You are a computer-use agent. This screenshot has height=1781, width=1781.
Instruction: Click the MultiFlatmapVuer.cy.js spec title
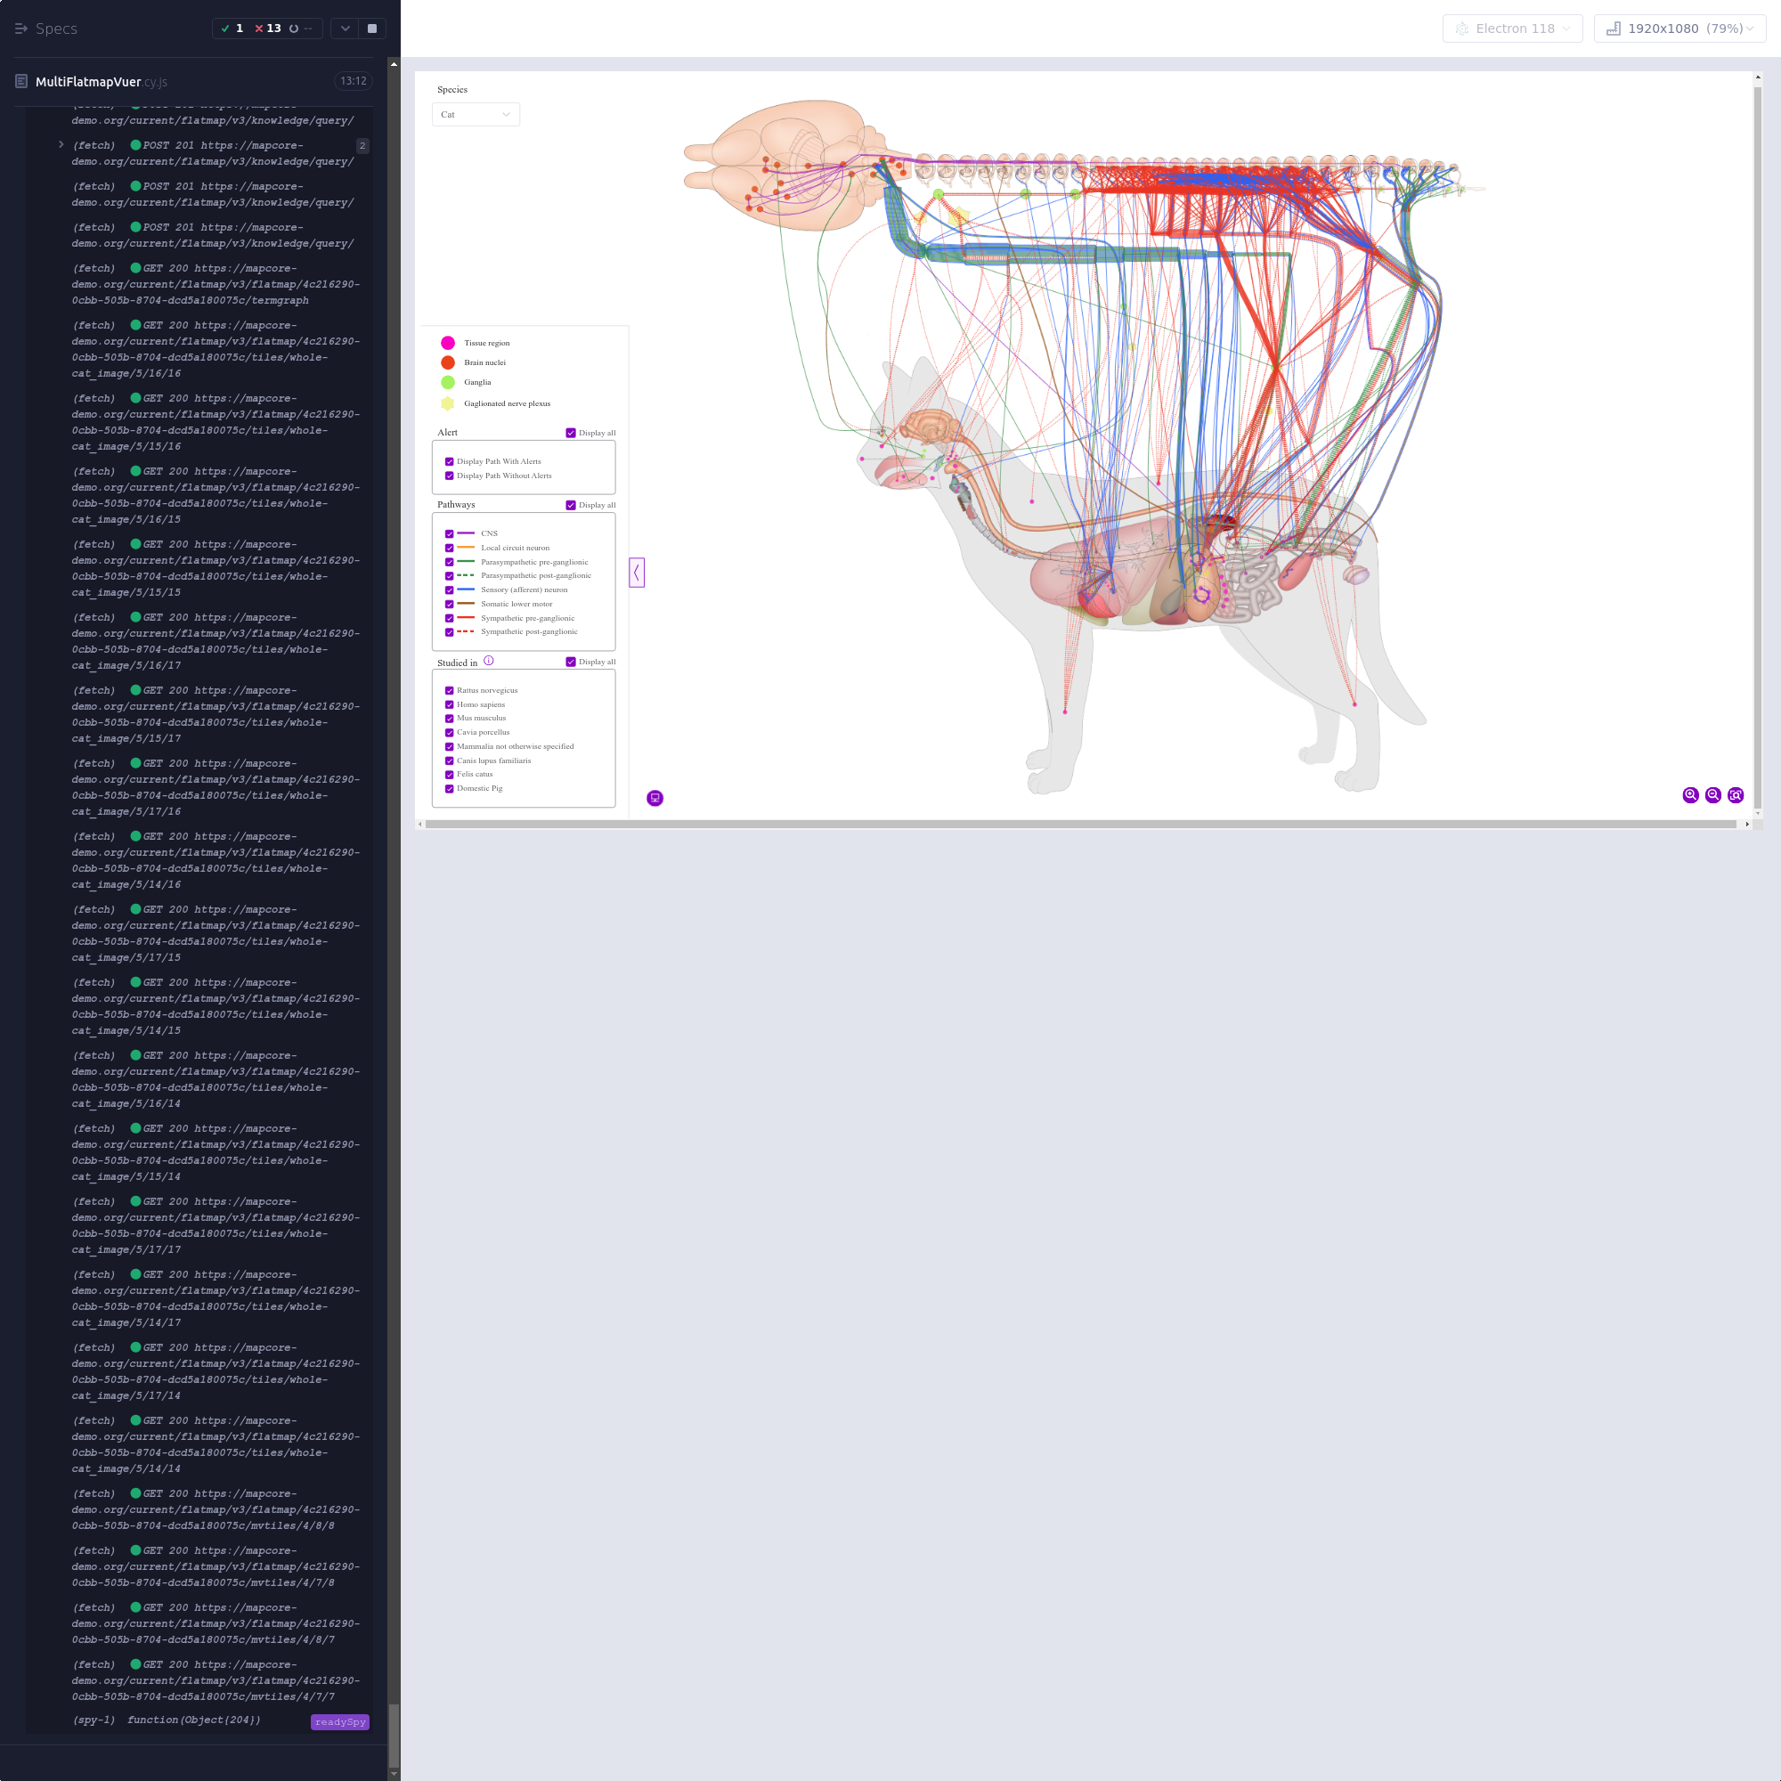click(101, 81)
